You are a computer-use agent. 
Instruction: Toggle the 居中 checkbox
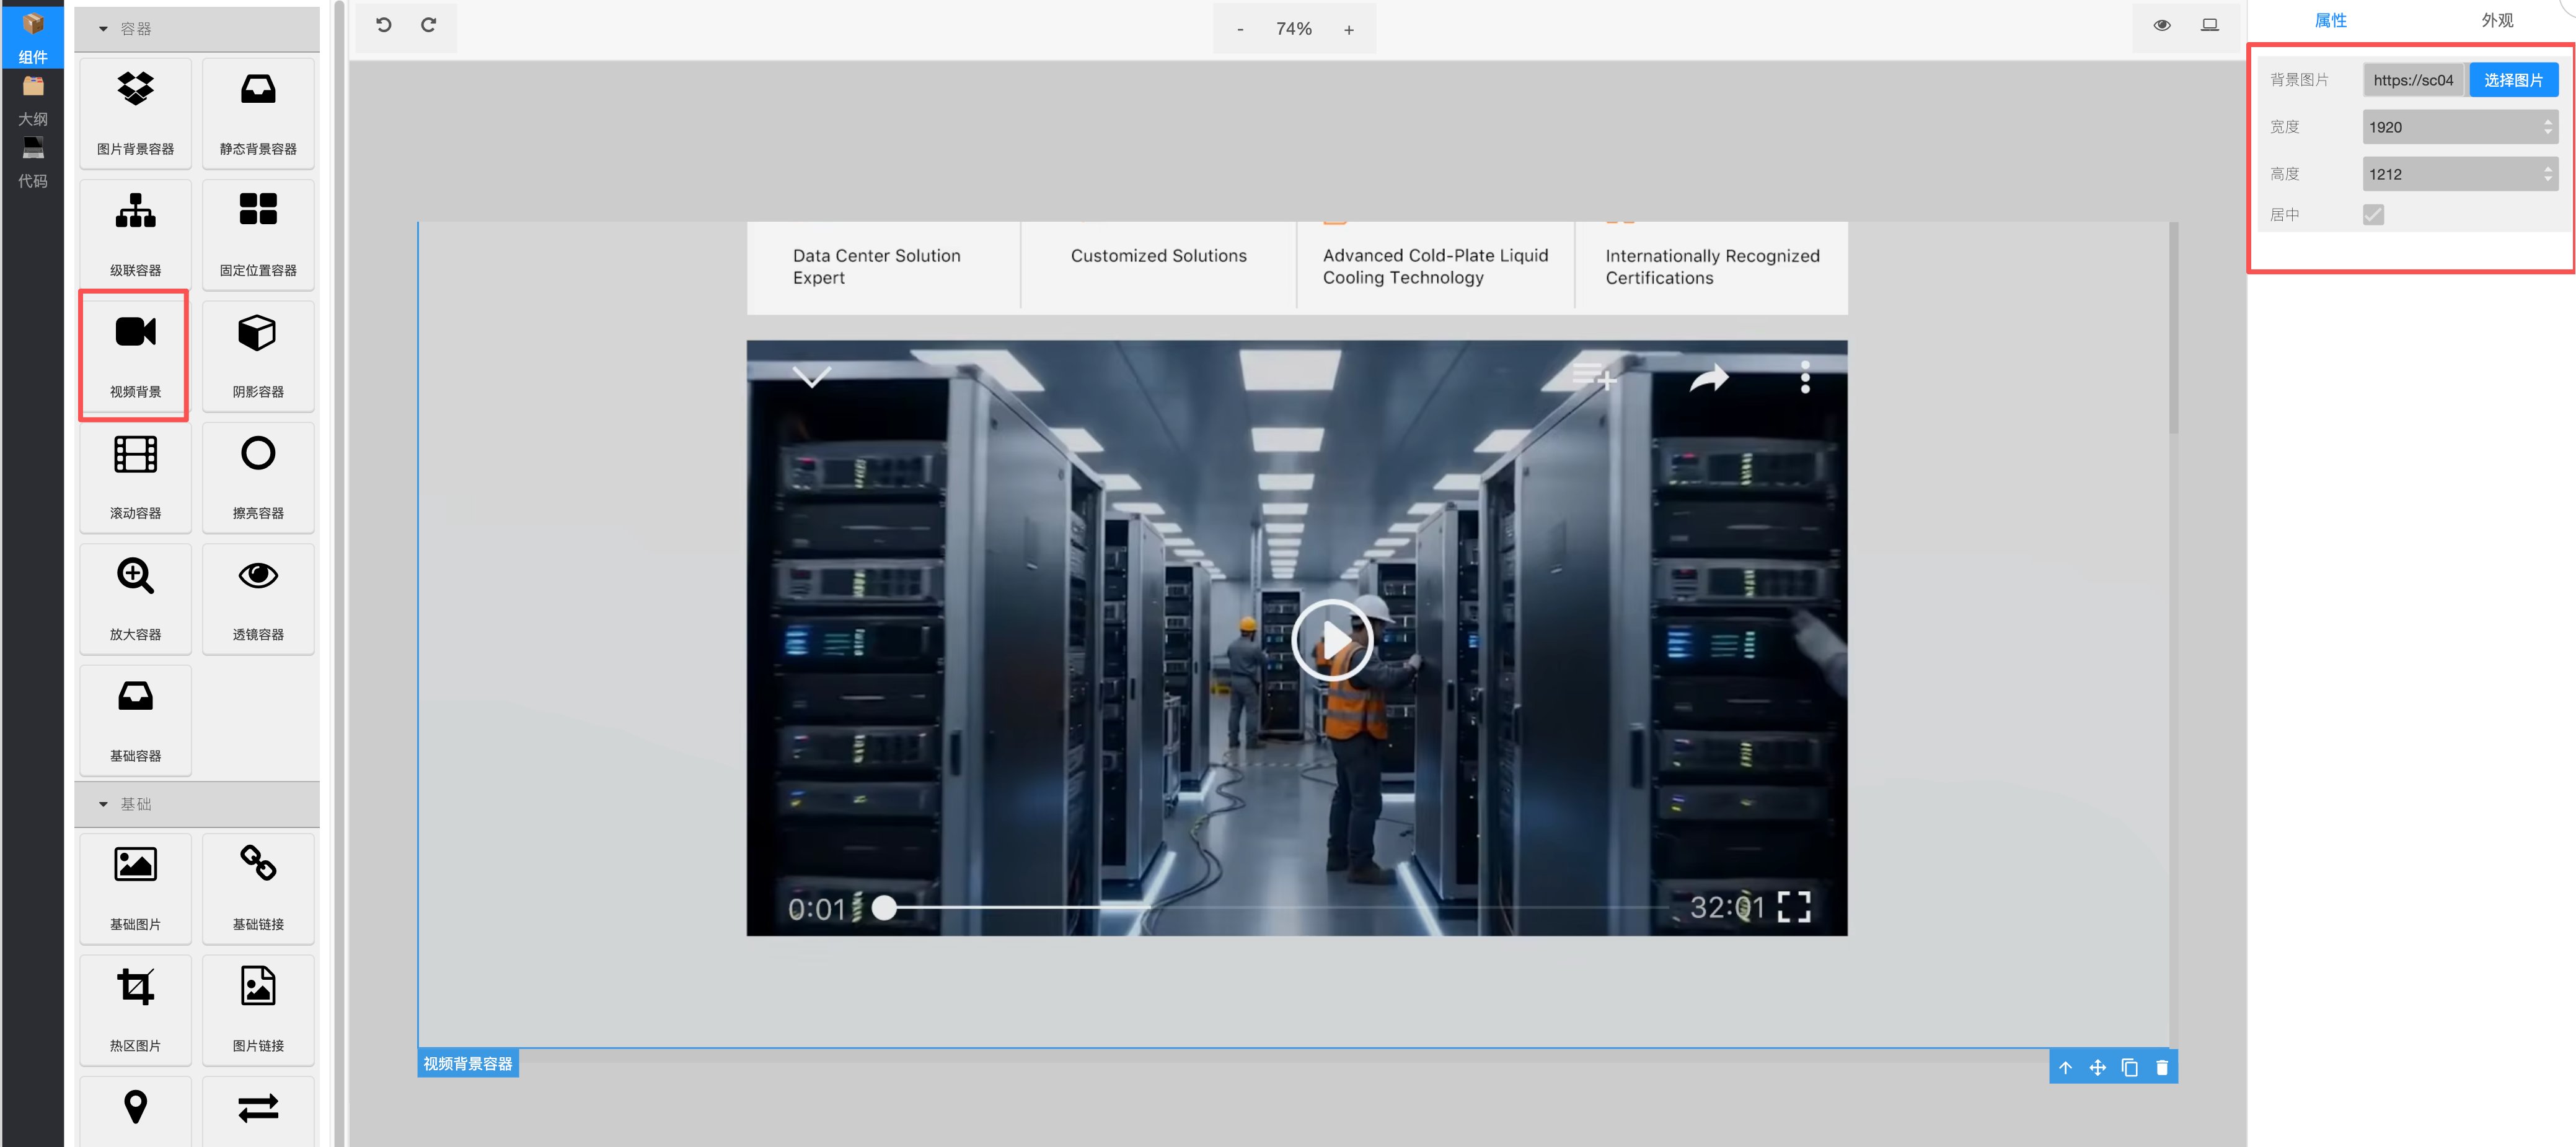coord(2373,215)
